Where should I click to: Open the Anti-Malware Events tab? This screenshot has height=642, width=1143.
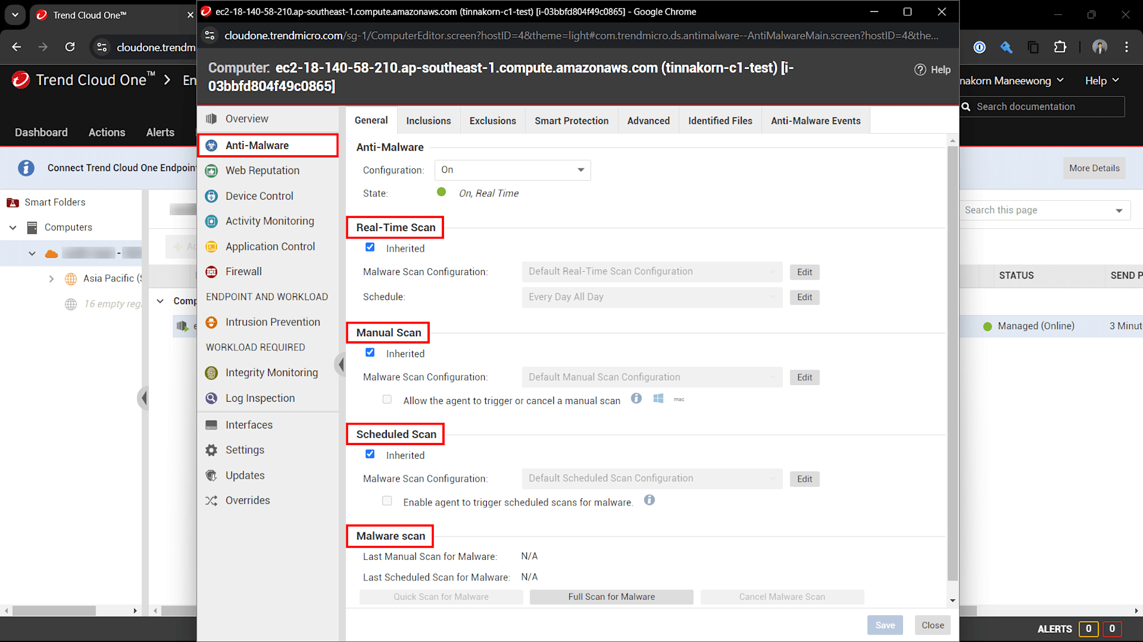click(x=816, y=121)
